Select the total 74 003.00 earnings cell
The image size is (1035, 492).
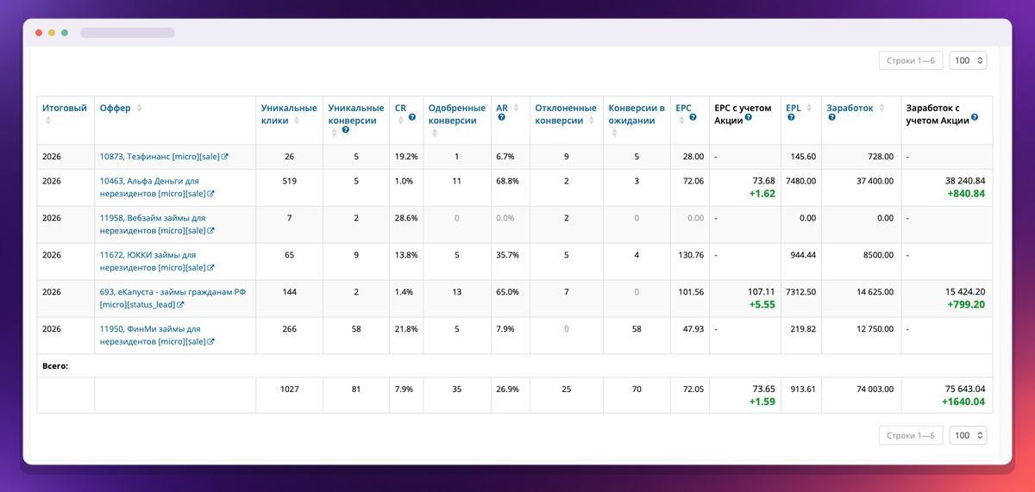(x=875, y=389)
